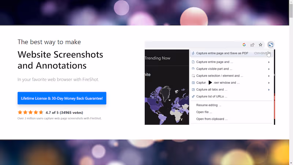Screen dimensions: 293x165
Task: Click the page vertical scrollbar thumb
Action: 291,11
